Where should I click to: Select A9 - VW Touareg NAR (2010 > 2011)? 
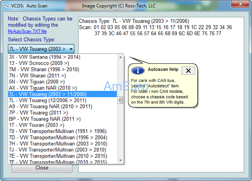point(63,107)
